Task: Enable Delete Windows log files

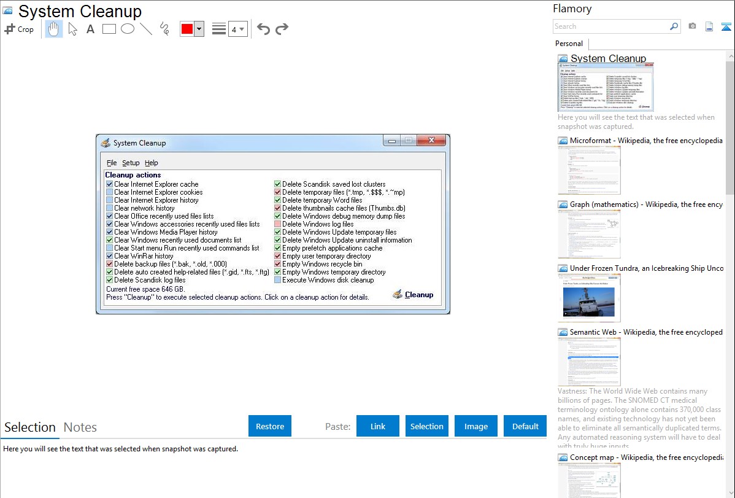Action: (277, 224)
